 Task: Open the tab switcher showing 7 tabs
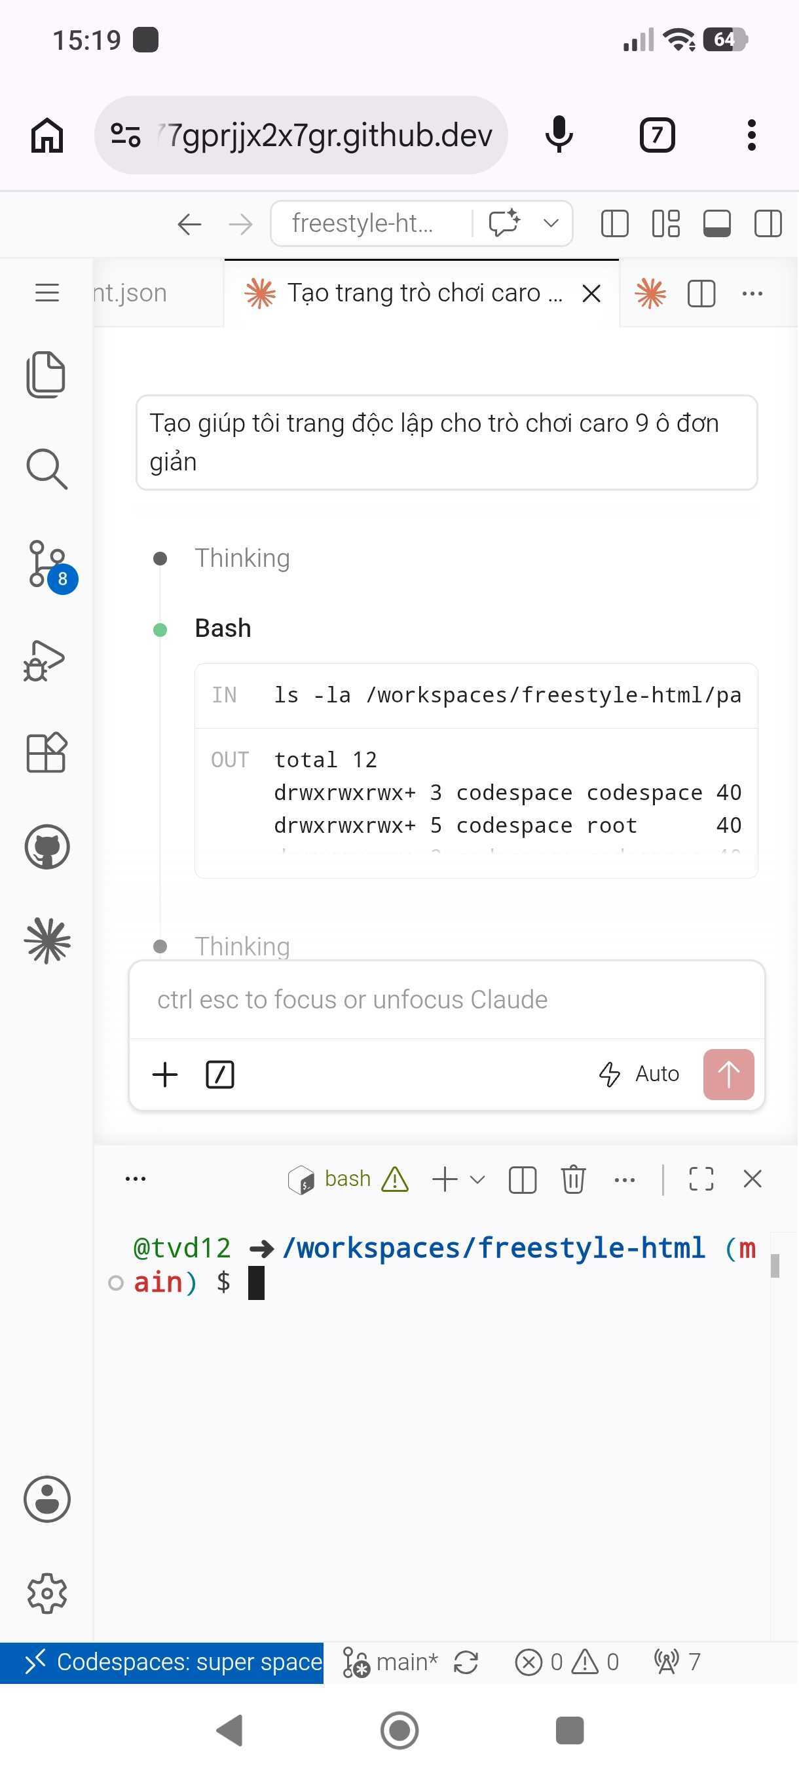[x=657, y=134]
